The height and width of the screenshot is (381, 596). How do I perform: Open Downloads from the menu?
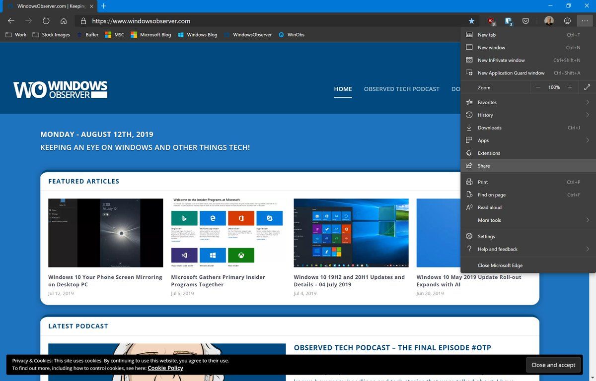[x=528, y=127]
